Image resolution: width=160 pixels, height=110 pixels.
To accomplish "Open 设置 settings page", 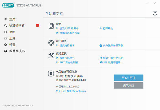I will click(12, 45).
